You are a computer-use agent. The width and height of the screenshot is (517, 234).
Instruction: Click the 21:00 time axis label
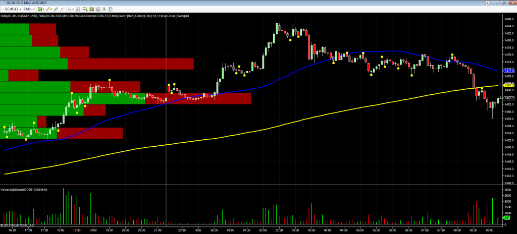click(157, 230)
